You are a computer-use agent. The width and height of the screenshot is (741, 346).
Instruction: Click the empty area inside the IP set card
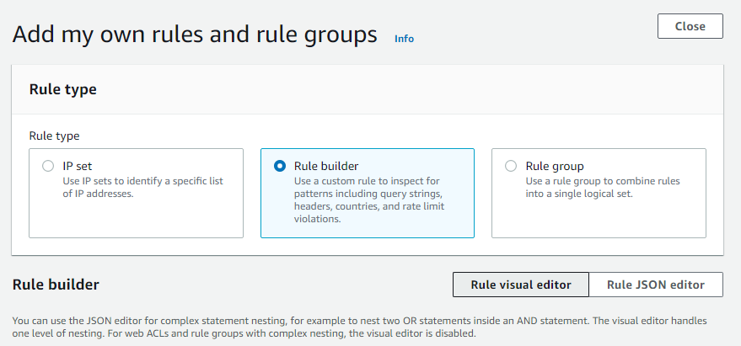tap(136, 218)
